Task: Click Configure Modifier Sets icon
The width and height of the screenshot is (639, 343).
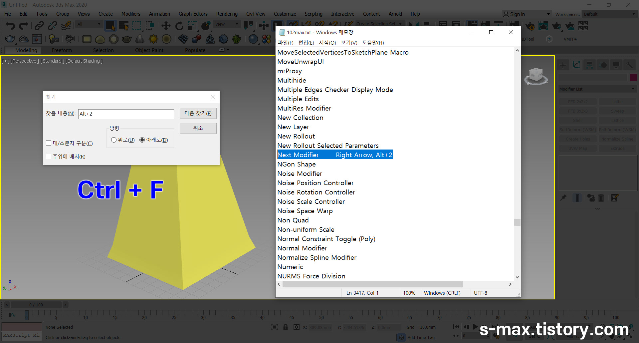Action: coord(615,198)
